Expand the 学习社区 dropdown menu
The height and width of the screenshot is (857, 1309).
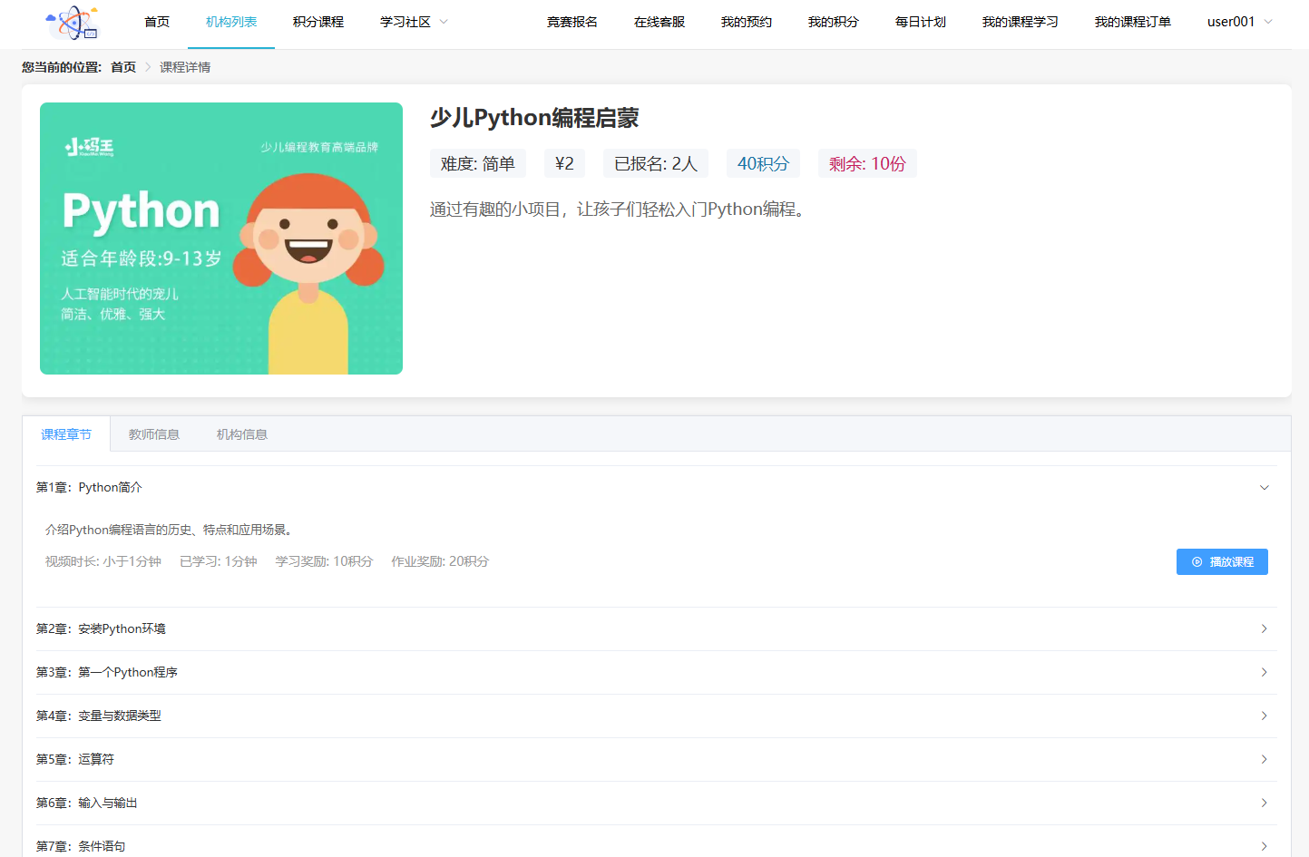pos(415,22)
